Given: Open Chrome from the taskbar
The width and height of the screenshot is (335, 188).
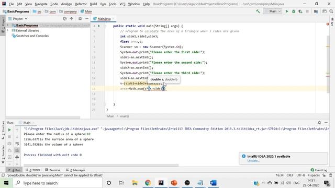Looking at the screenshot, I should (x=148, y=183).
